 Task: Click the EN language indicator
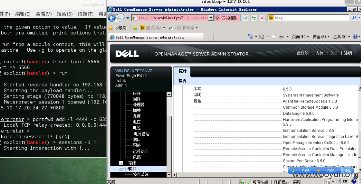click(345, 181)
